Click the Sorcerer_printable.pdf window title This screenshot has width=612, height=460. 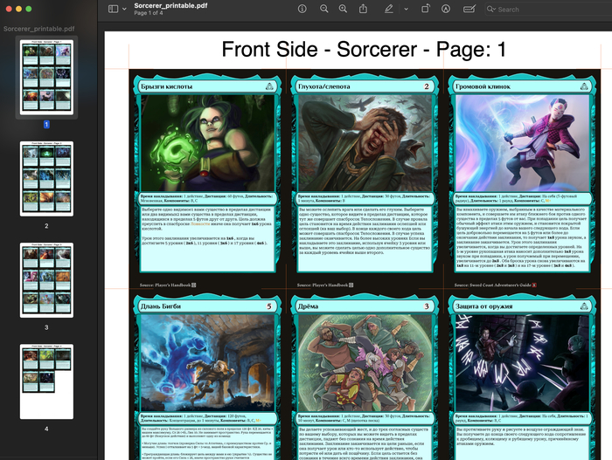(170, 5)
